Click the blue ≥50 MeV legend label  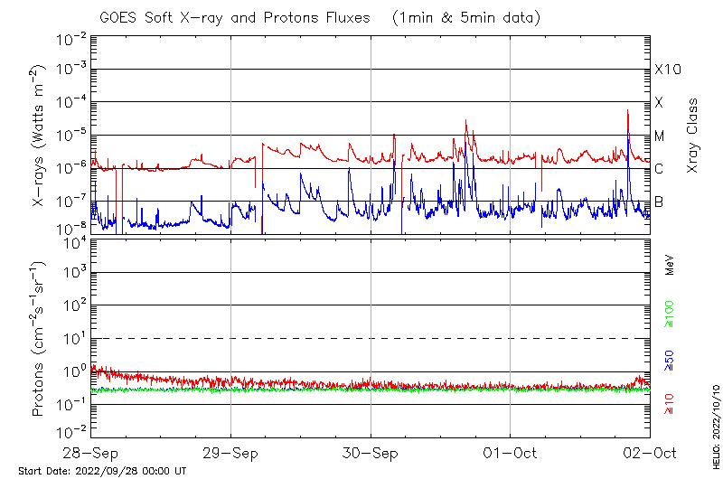pyautogui.click(x=670, y=361)
